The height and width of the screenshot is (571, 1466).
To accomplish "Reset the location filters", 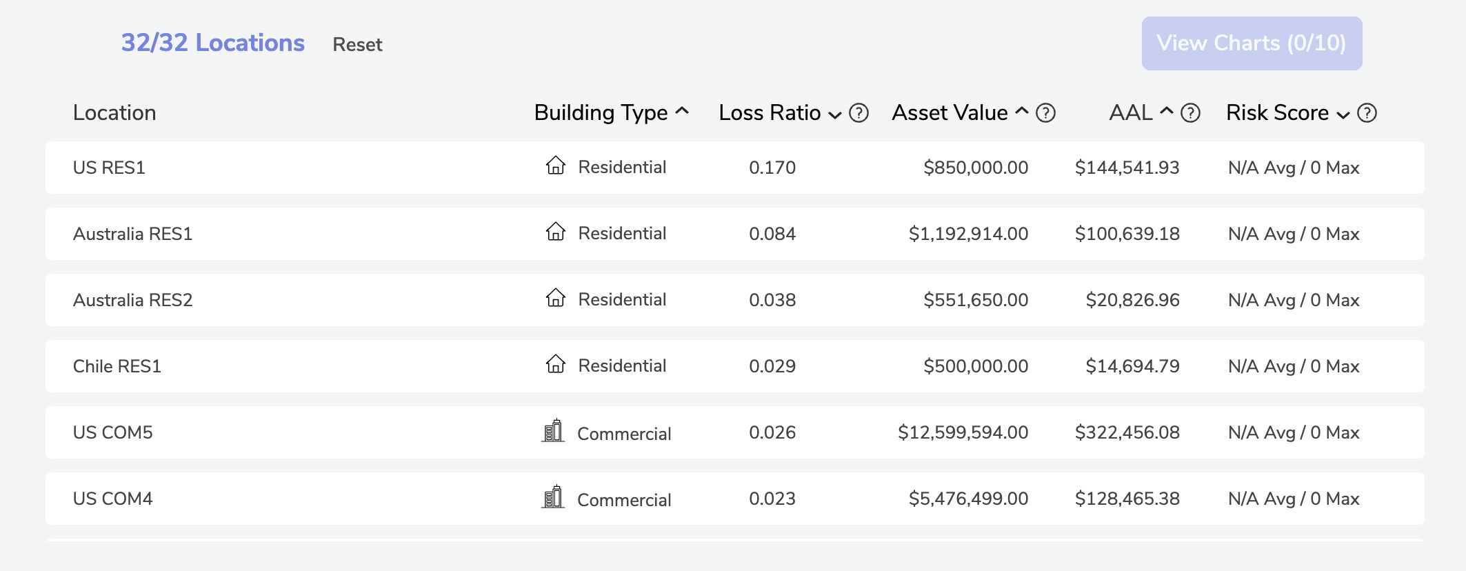I will 357,45.
